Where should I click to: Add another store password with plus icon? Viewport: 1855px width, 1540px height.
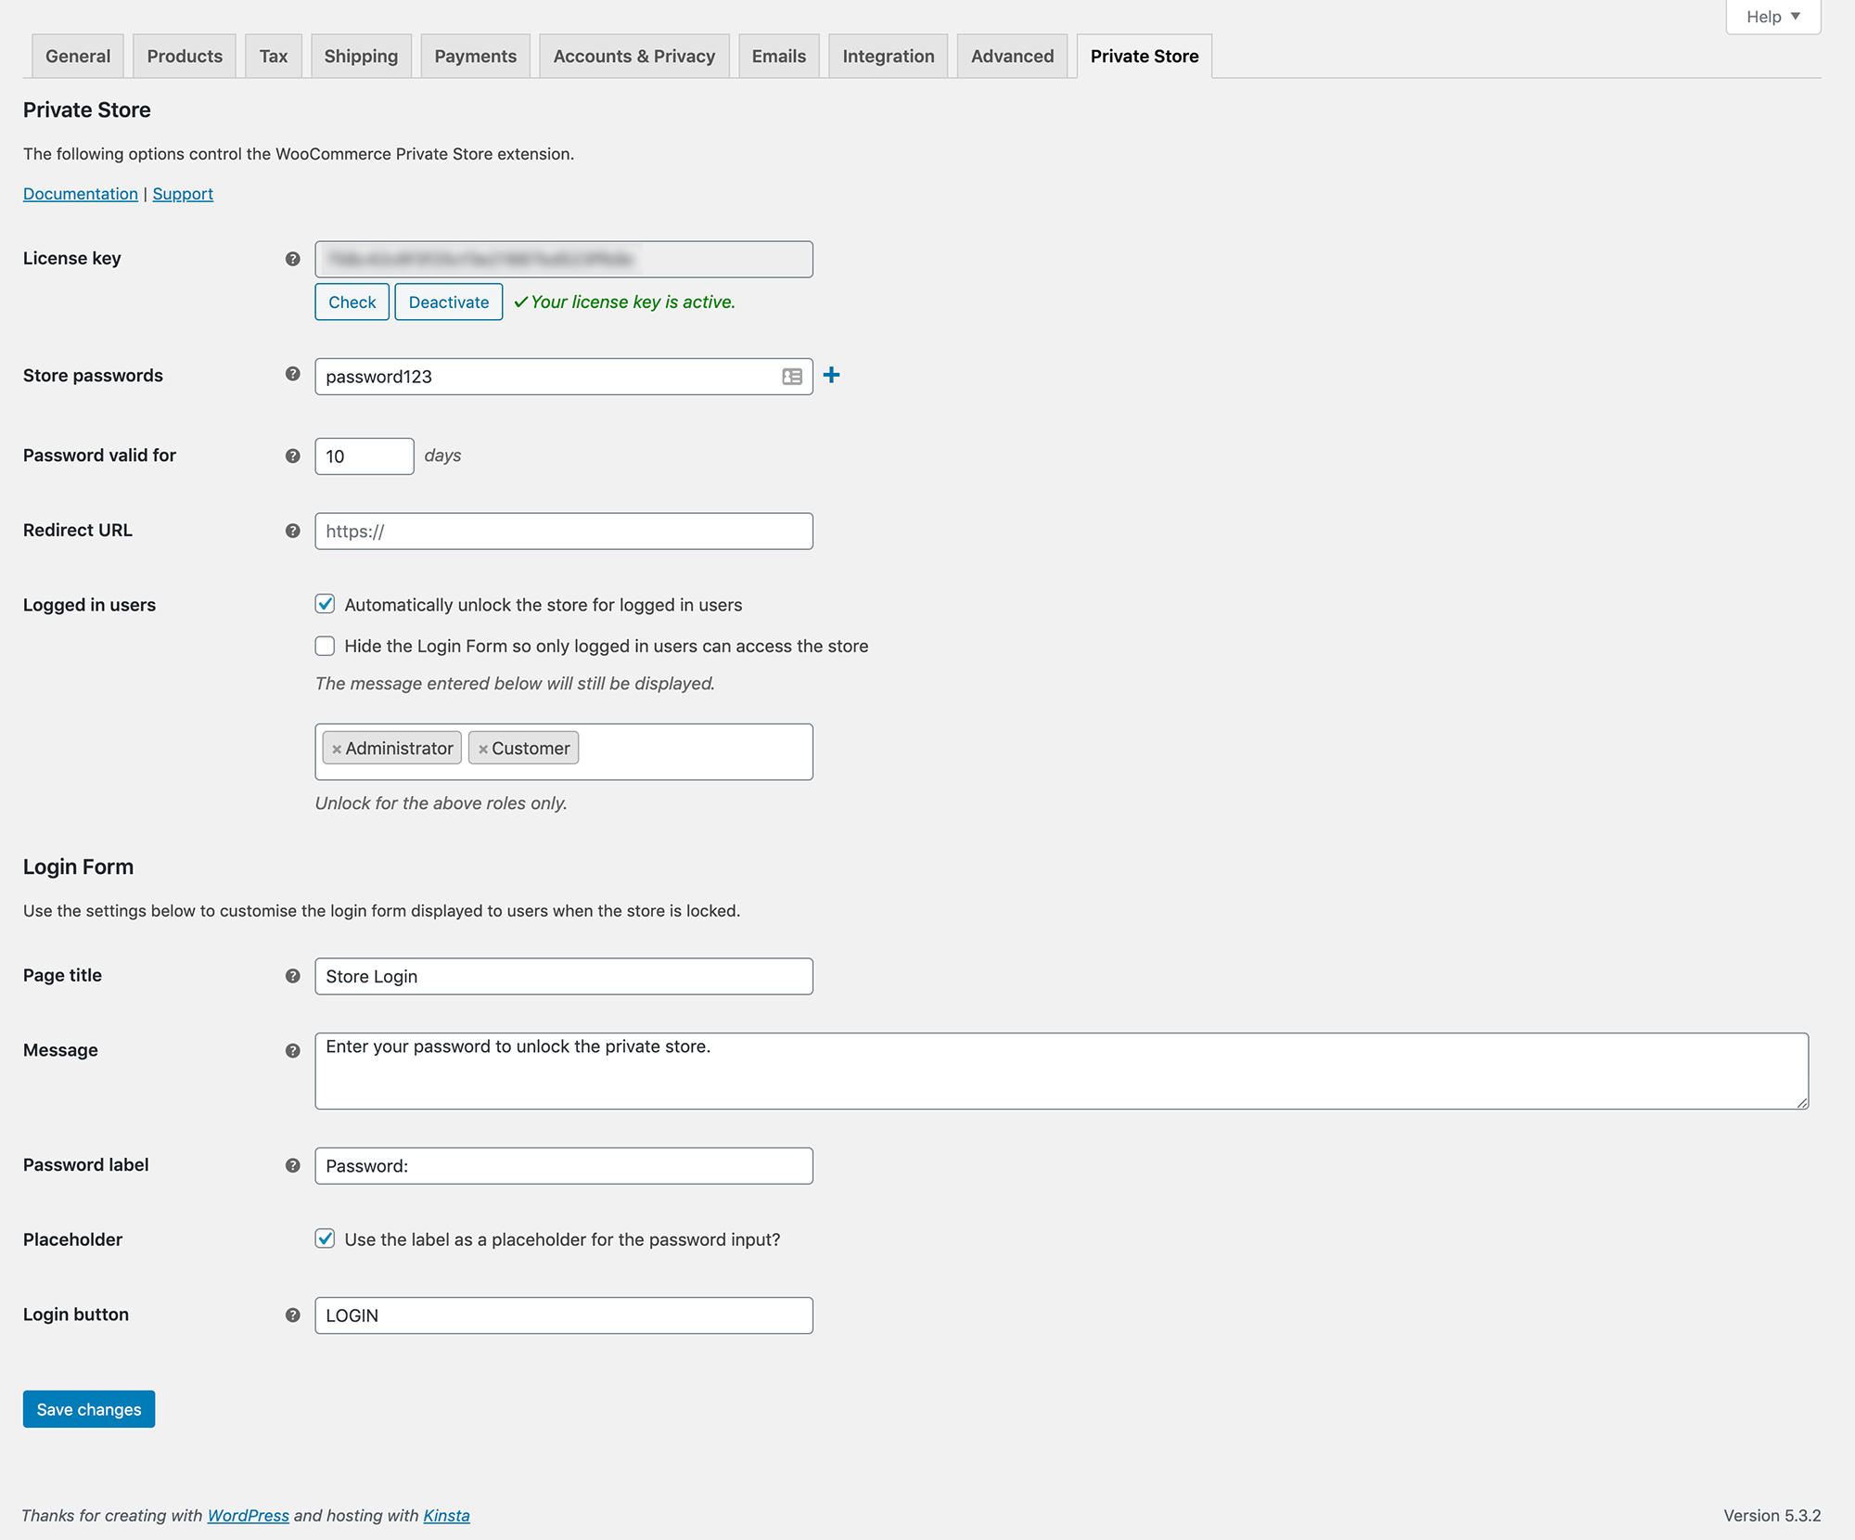(x=832, y=376)
